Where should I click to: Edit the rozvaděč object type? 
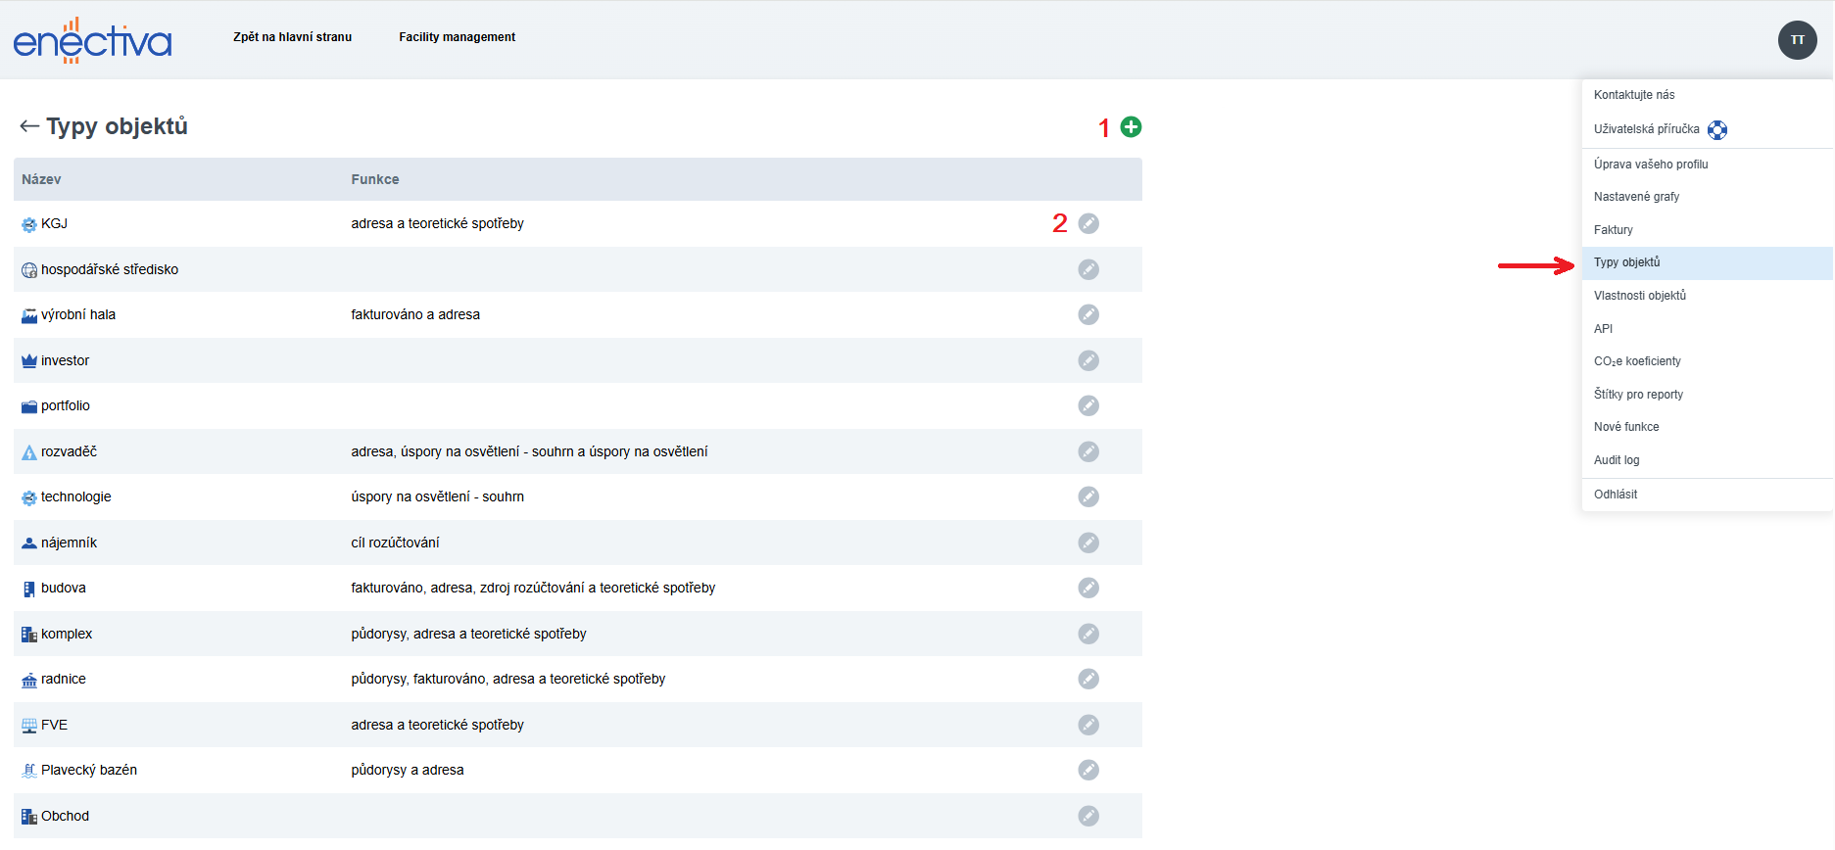(1088, 451)
